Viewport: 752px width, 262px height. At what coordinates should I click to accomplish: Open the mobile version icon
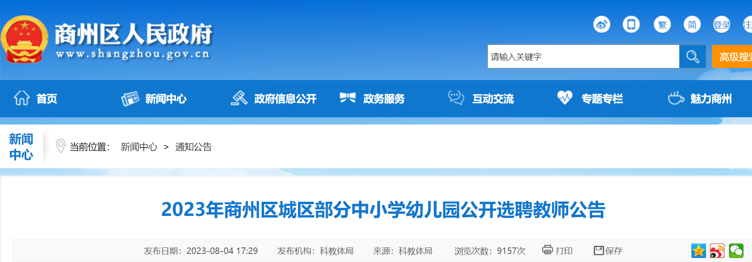click(x=631, y=25)
